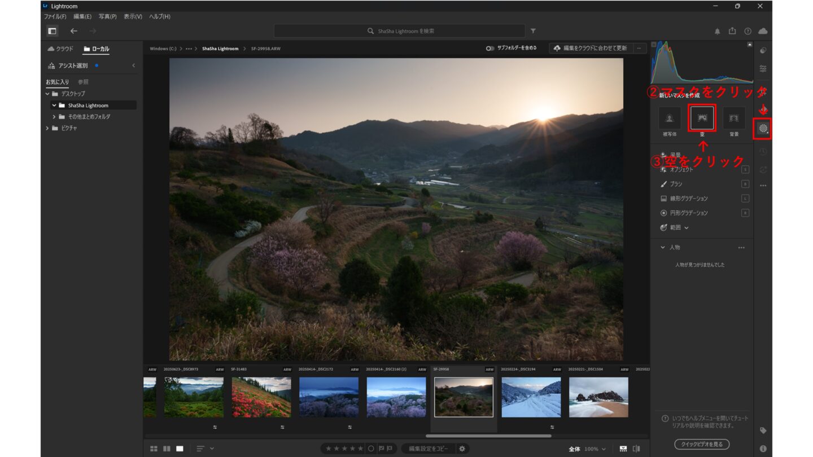Image resolution: width=813 pixels, height=457 pixels.
Task: Toggle the before/after original view icon
Action: 637,449
